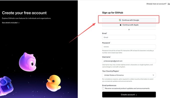
Task: Continue with Apple sign-up button
Action: pos(129,25)
